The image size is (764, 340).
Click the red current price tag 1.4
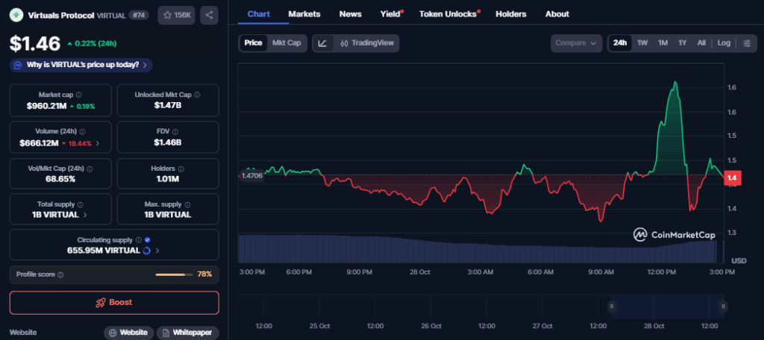732,178
